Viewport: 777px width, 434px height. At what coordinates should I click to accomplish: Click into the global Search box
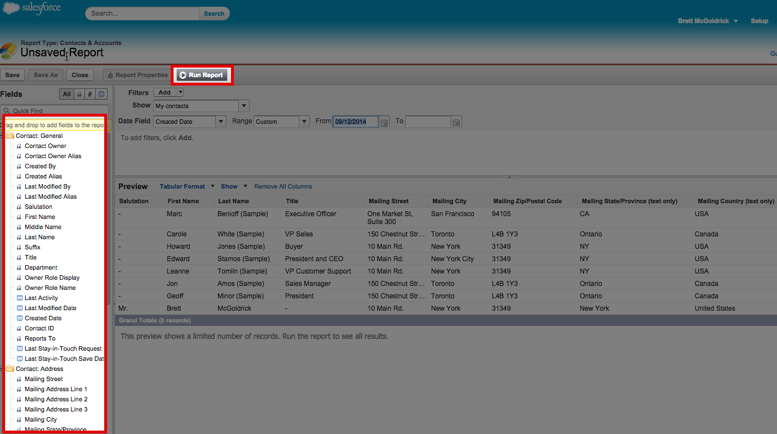(x=143, y=14)
